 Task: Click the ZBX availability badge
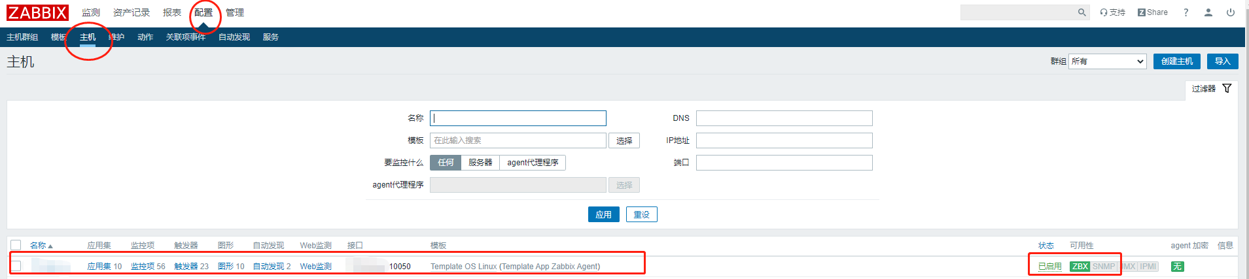tap(1080, 267)
